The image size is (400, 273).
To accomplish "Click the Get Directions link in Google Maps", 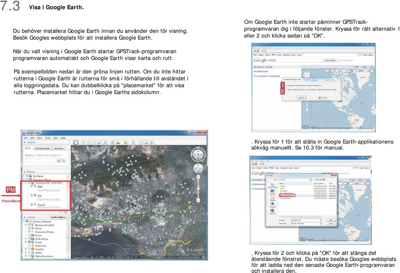I will pos(259,67).
